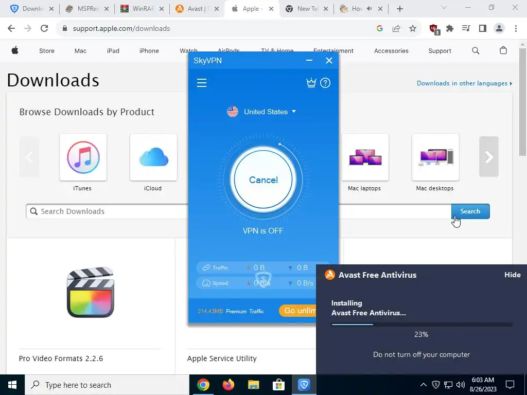This screenshot has height=395, width=527.
Task: Click the Avast installation progress bar
Action: point(422,325)
